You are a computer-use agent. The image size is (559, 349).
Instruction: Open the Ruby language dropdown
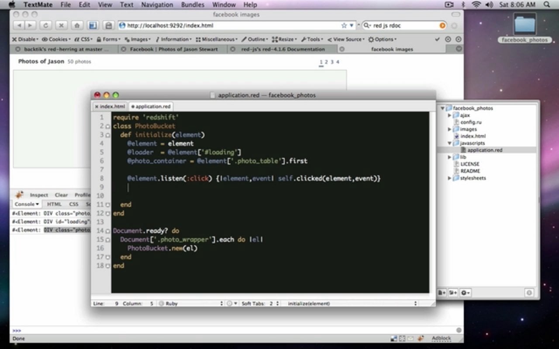point(191,303)
